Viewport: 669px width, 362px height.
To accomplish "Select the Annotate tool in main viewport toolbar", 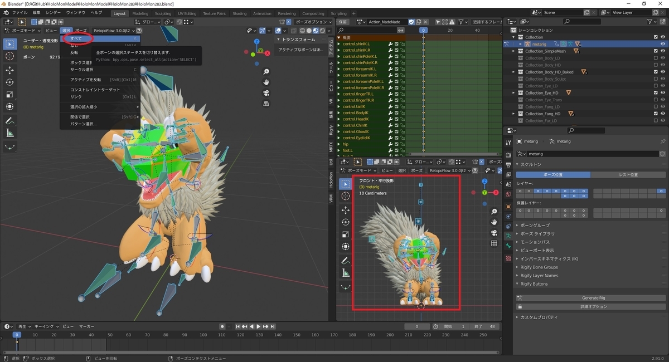I will (x=10, y=121).
